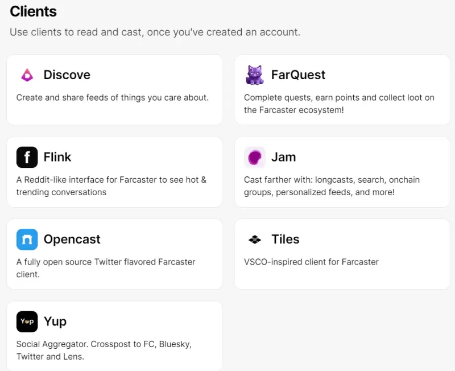The height and width of the screenshot is (371, 455).
Task: Open the Discove client title
Action: tap(67, 75)
